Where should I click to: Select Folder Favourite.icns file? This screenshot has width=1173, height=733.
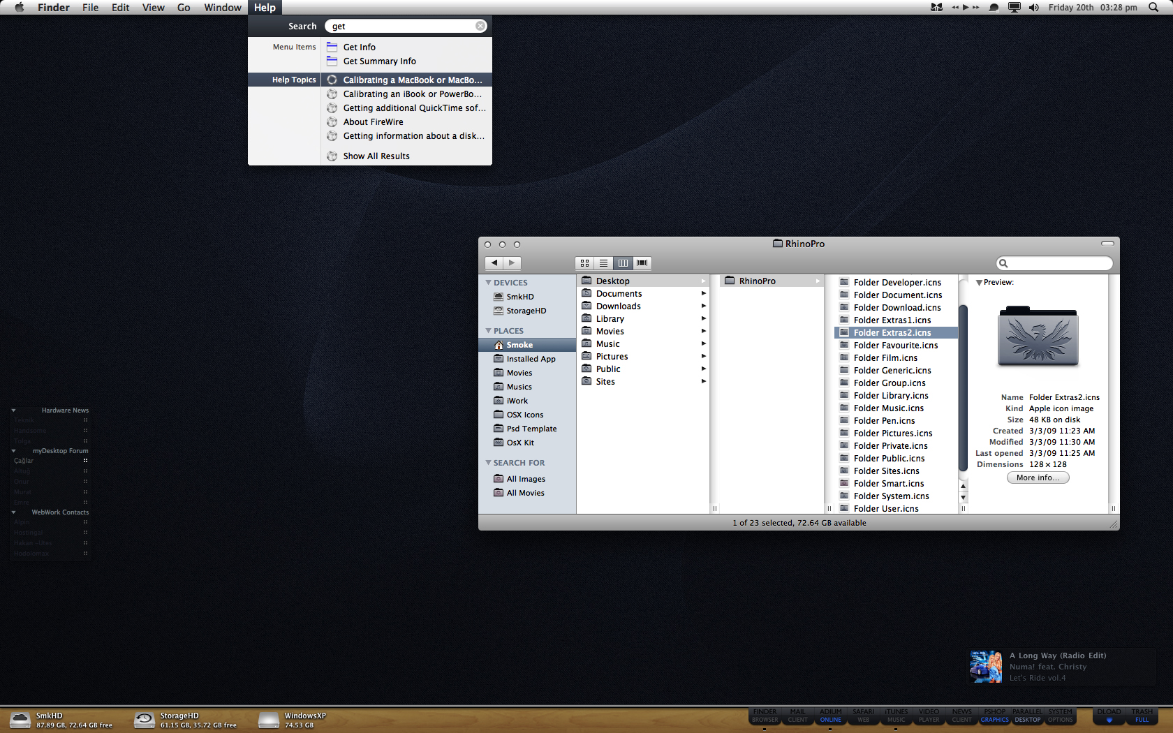(x=896, y=346)
